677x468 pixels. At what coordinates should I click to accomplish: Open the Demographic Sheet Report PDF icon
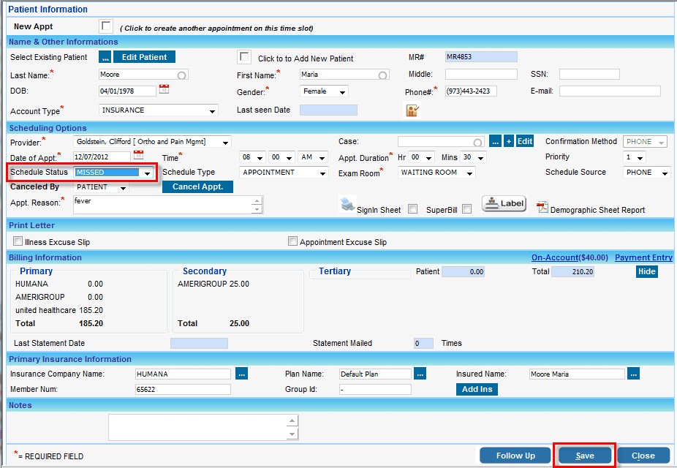click(x=542, y=207)
